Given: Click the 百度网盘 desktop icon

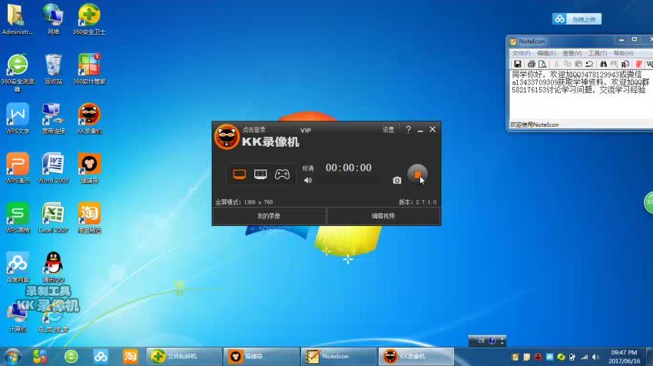Looking at the screenshot, I should 18,268.
